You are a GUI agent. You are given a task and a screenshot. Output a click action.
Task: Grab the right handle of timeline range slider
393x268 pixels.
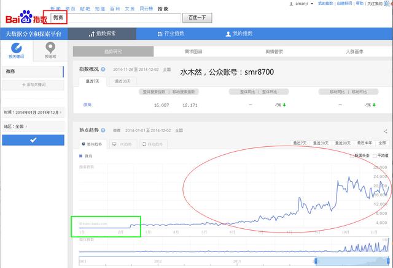[388, 261]
